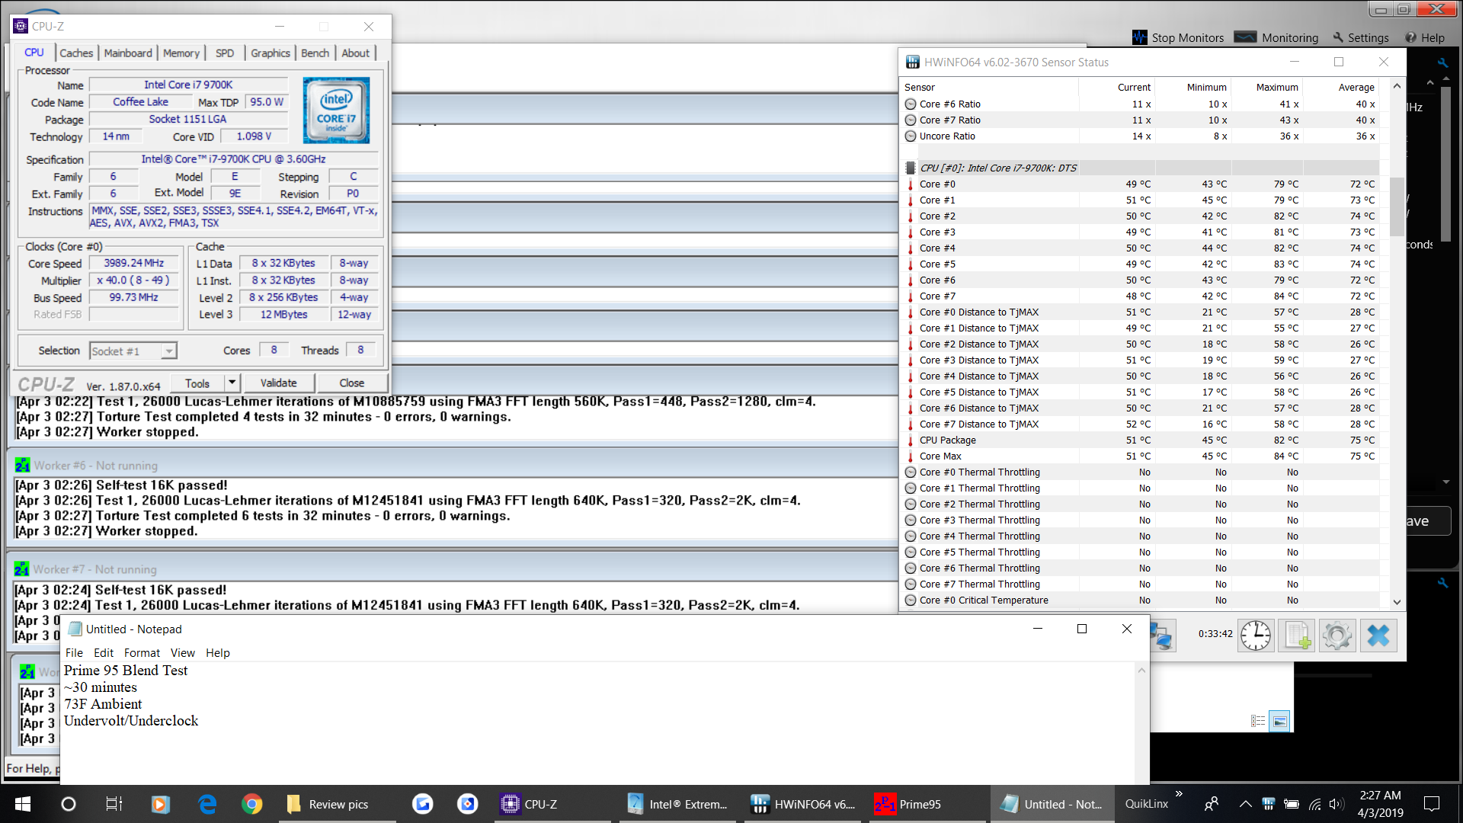
Task: Open the Notepad File menu
Action: [x=74, y=652]
